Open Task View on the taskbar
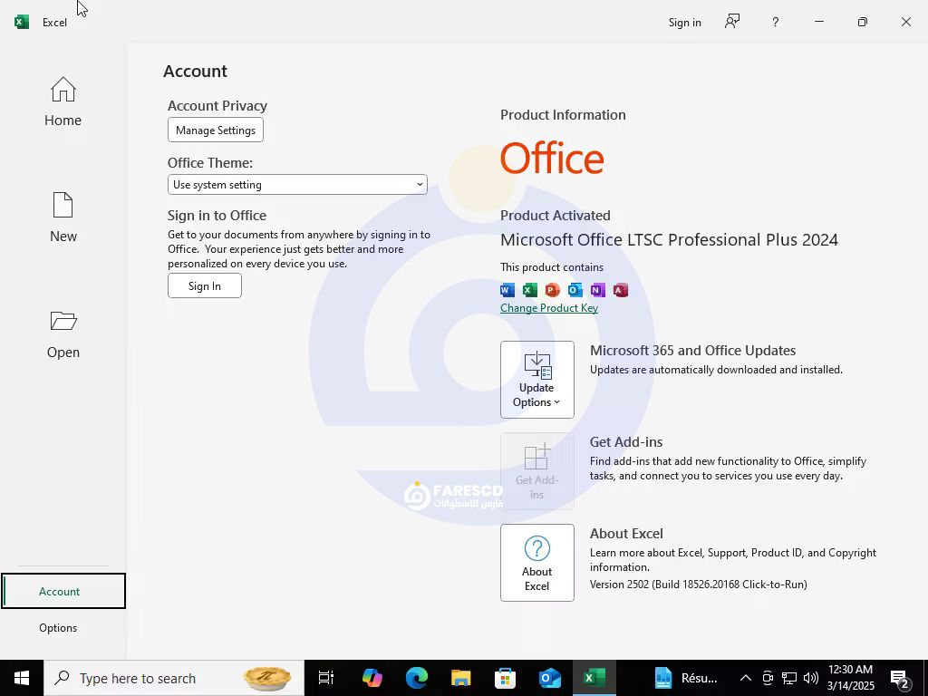Screen dimensions: 928x696 (326, 678)
